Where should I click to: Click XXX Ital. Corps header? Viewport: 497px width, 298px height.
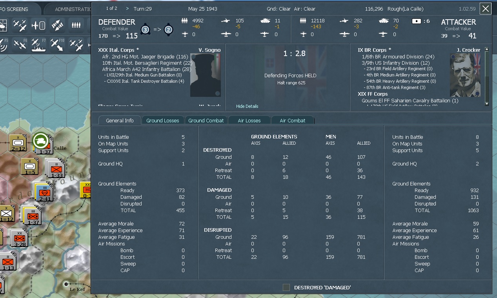pyautogui.click(x=118, y=50)
